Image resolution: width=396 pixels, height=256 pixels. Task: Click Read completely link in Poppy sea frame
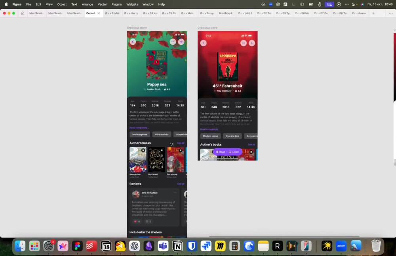click(139, 128)
